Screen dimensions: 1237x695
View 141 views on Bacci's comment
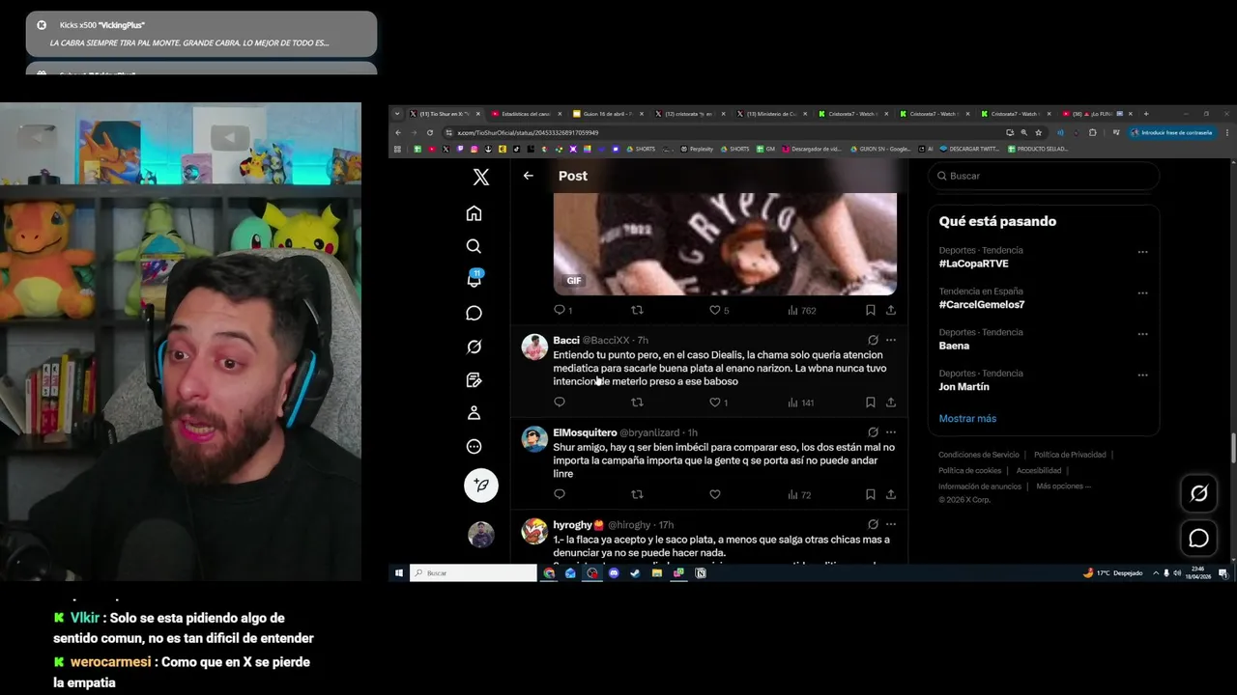(x=800, y=403)
